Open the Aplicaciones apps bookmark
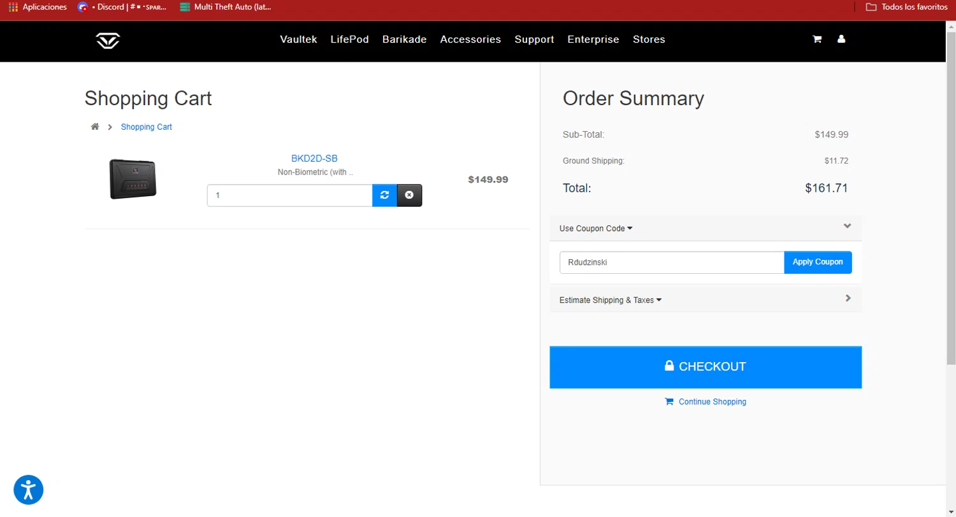This screenshot has height=517, width=956. click(38, 7)
